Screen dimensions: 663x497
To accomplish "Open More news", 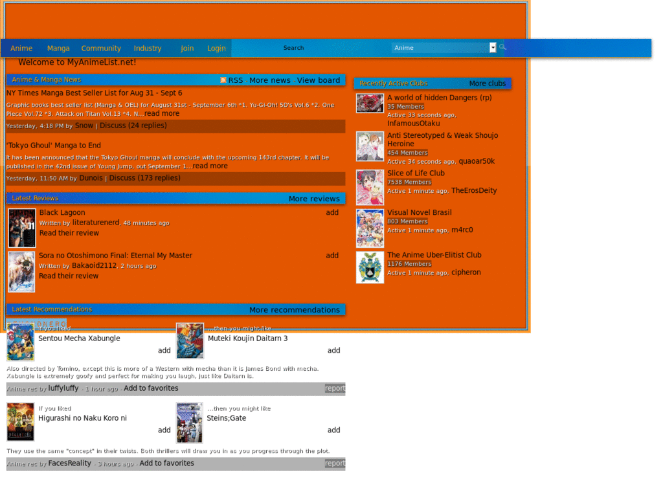I will [x=269, y=80].
